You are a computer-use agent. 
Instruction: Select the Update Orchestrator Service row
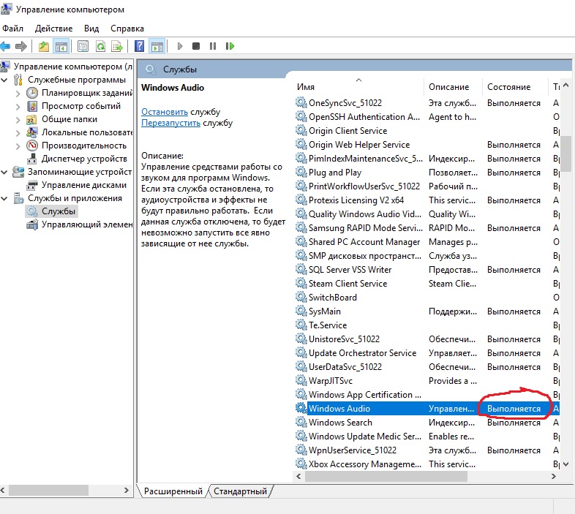tap(427, 353)
